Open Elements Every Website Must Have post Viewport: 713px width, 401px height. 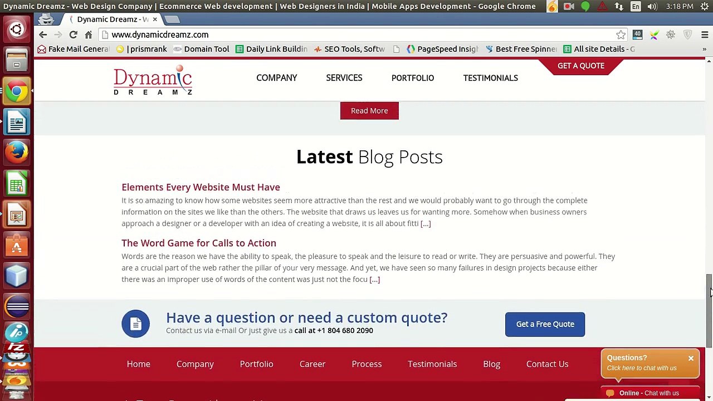tap(201, 187)
